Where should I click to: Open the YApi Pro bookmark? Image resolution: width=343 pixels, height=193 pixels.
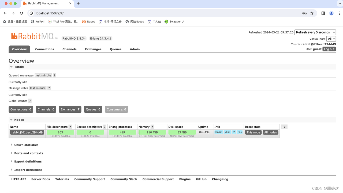coord(63,22)
